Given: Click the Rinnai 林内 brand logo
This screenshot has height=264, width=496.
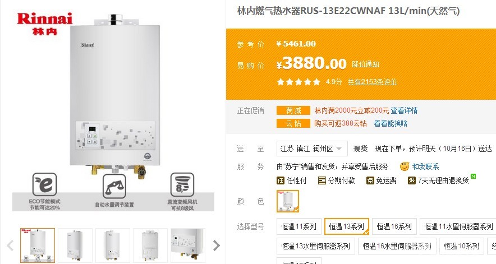Looking at the screenshot, I should [x=44, y=24].
